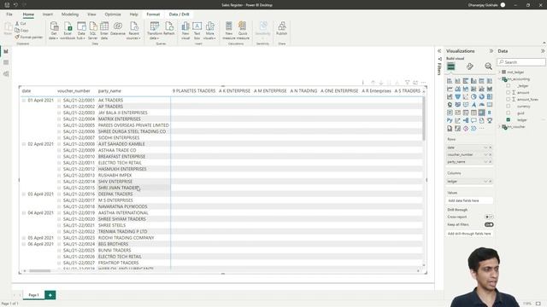Select the Page 1 tab

click(x=33, y=295)
